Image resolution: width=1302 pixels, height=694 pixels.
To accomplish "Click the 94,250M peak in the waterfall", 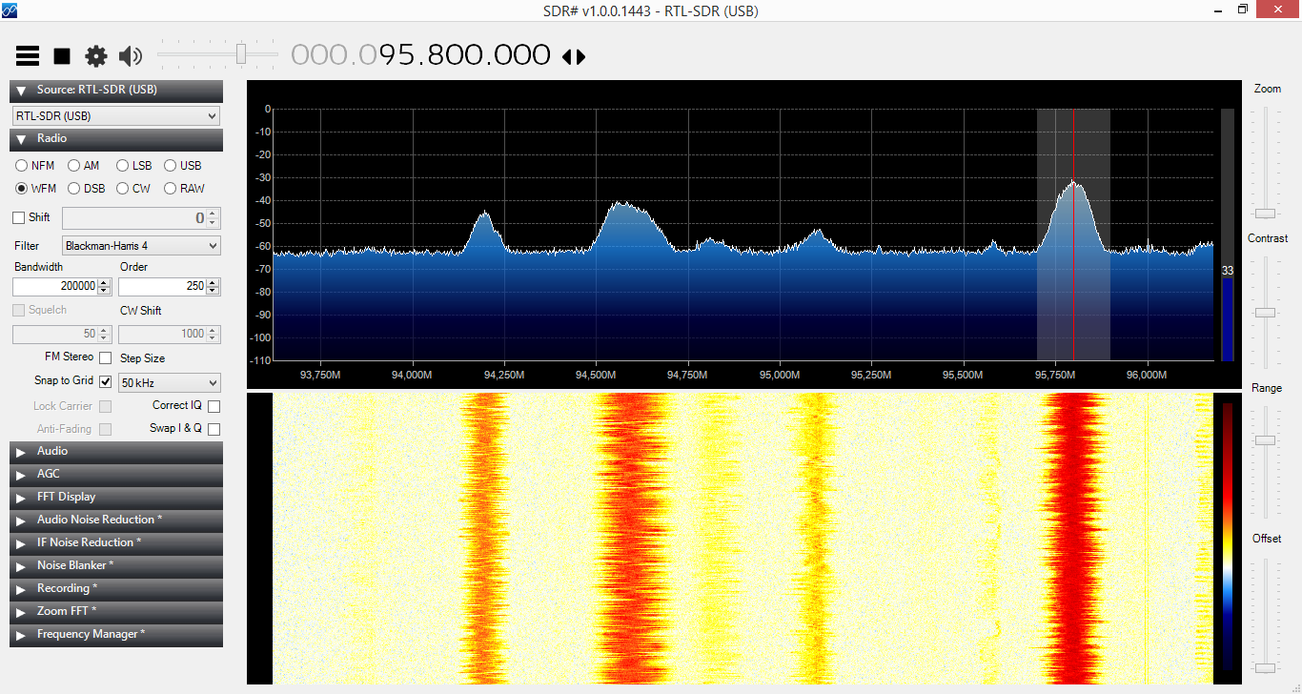I will (483, 537).
